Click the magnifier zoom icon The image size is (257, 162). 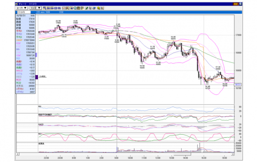75,8
